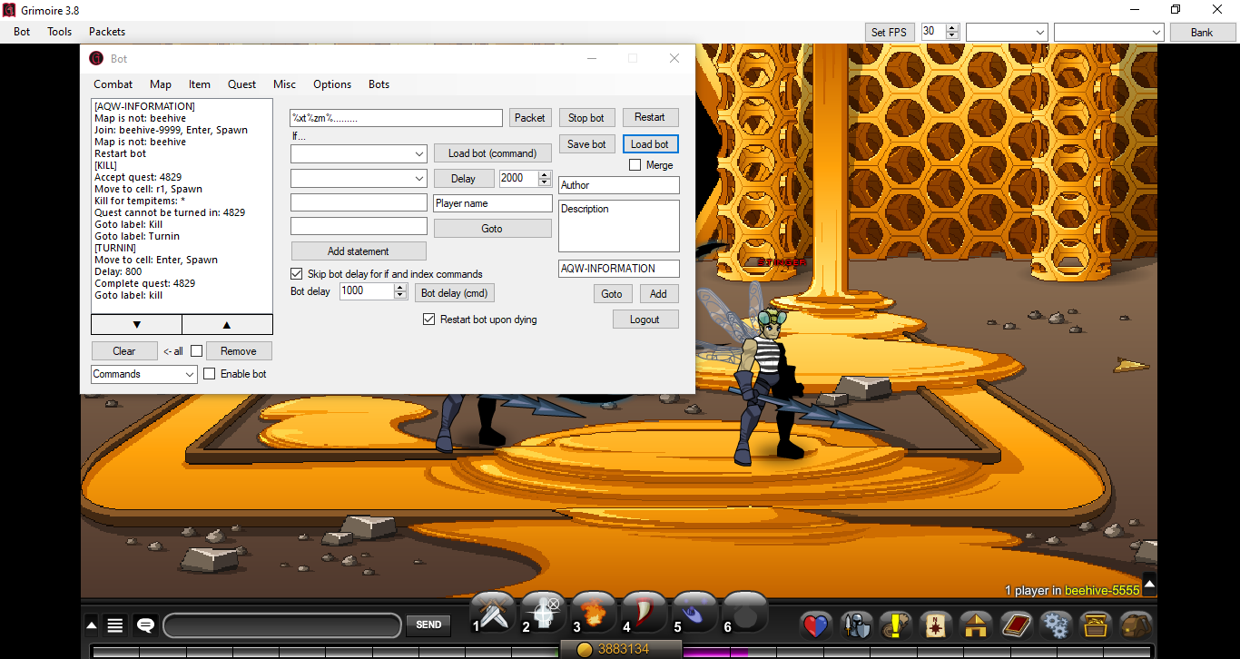1240x659 pixels.
Task: Expand player list arrow beside beehive-5555
Action: pyautogui.click(x=1149, y=585)
